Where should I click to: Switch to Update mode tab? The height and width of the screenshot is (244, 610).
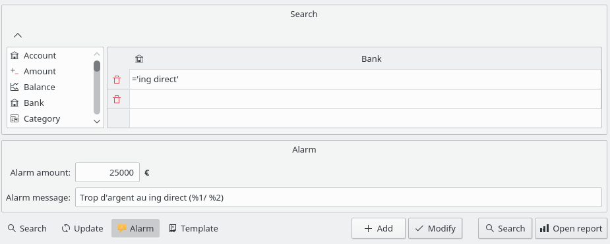[x=82, y=228]
